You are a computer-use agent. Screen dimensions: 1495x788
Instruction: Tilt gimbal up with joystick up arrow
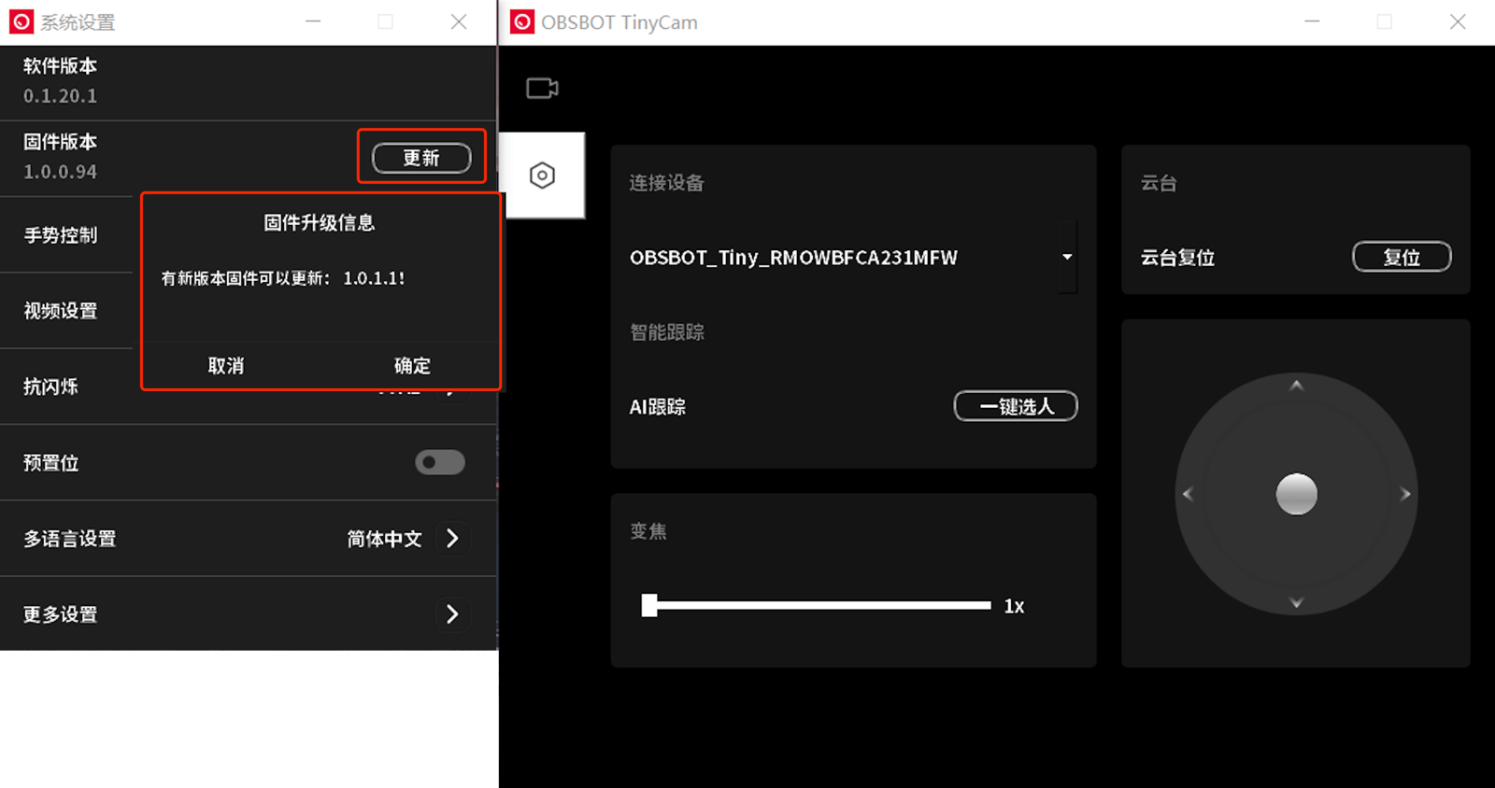pos(1296,385)
